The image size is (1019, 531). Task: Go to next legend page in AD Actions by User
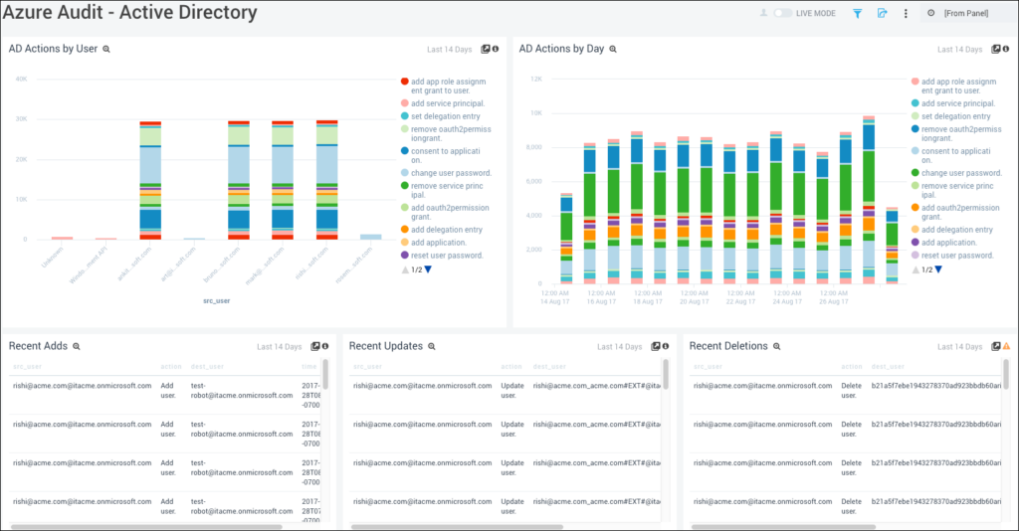click(x=429, y=269)
